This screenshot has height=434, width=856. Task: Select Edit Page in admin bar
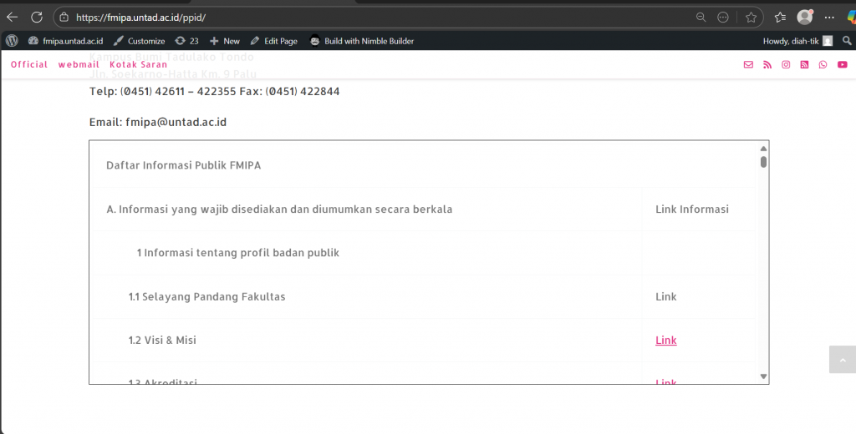click(x=273, y=41)
